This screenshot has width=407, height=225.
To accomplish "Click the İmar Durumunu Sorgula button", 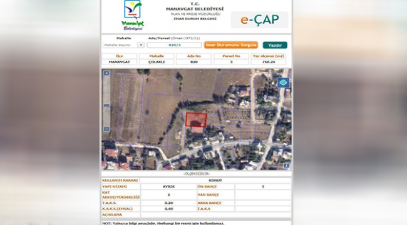I will click(231, 45).
